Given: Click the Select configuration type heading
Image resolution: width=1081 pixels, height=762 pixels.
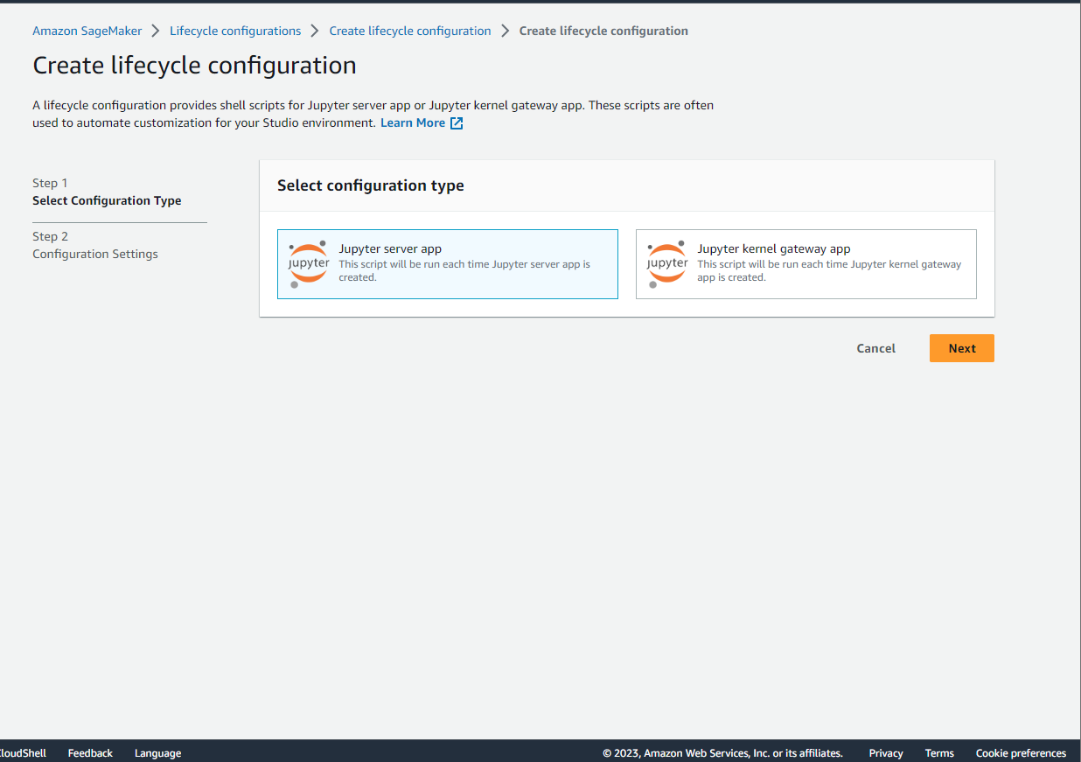Looking at the screenshot, I should point(371,185).
